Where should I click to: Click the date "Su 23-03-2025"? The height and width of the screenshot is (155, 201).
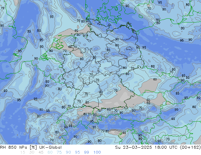pyautogui.click(x=133, y=147)
